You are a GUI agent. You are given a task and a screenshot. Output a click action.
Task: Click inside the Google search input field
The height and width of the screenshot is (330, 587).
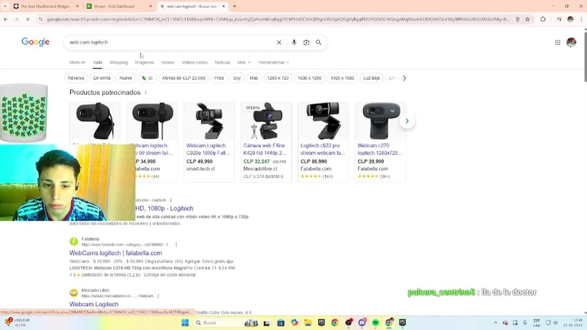pyautogui.click(x=170, y=42)
